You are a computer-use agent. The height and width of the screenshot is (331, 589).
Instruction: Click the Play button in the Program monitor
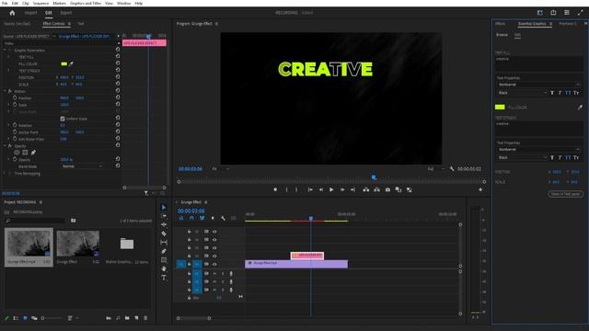[331, 190]
